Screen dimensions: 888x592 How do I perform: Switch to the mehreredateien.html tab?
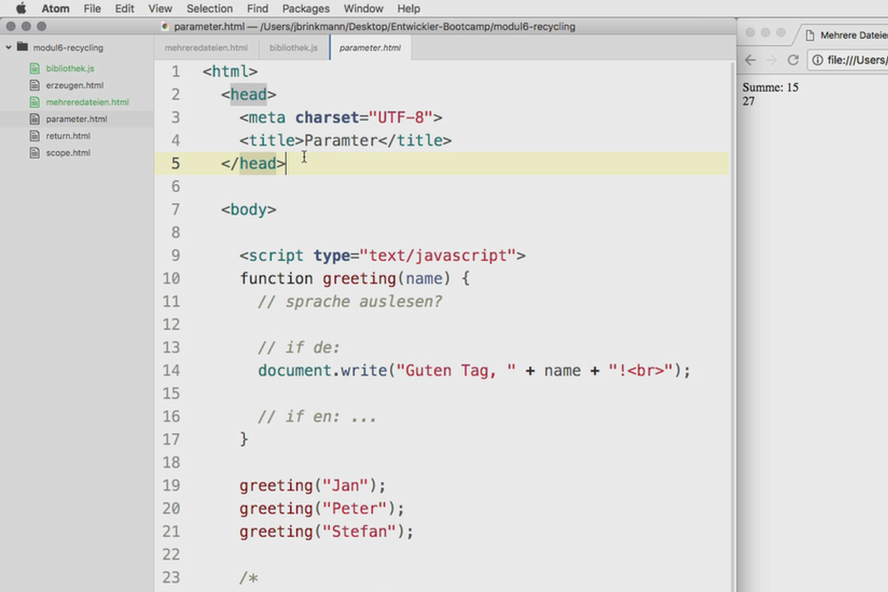pos(206,47)
